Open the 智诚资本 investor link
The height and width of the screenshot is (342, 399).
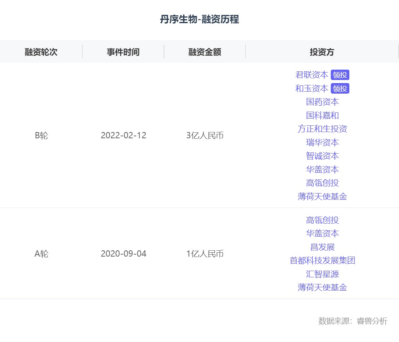322,156
